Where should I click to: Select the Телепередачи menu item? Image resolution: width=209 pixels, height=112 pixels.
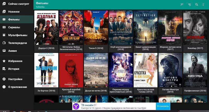click(17, 43)
